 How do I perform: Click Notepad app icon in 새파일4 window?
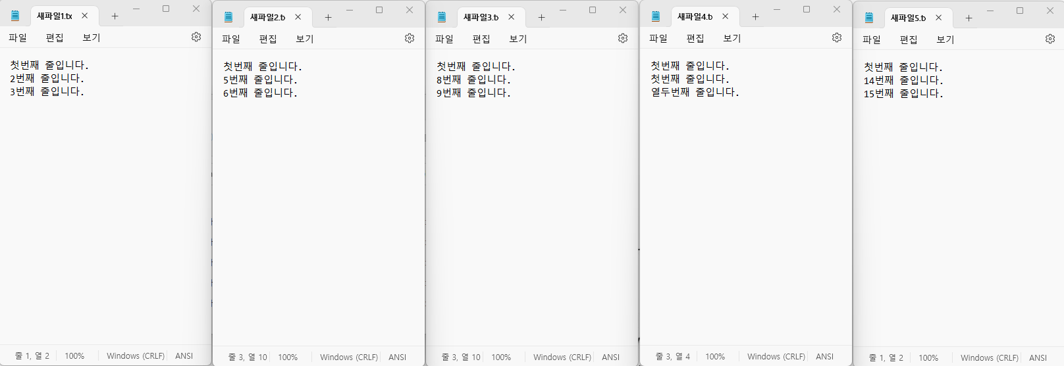656,16
